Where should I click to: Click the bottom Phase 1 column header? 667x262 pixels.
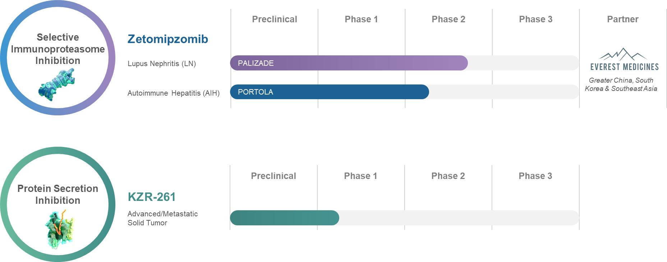coord(360,176)
